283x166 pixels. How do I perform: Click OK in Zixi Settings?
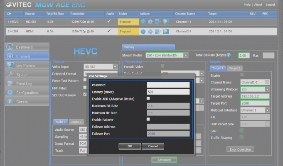[130, 146]
